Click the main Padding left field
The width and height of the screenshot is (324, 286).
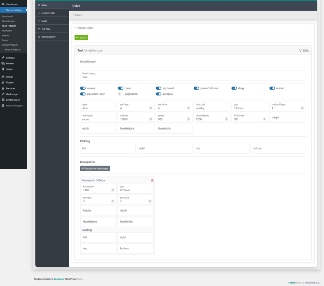pos(108,148)
